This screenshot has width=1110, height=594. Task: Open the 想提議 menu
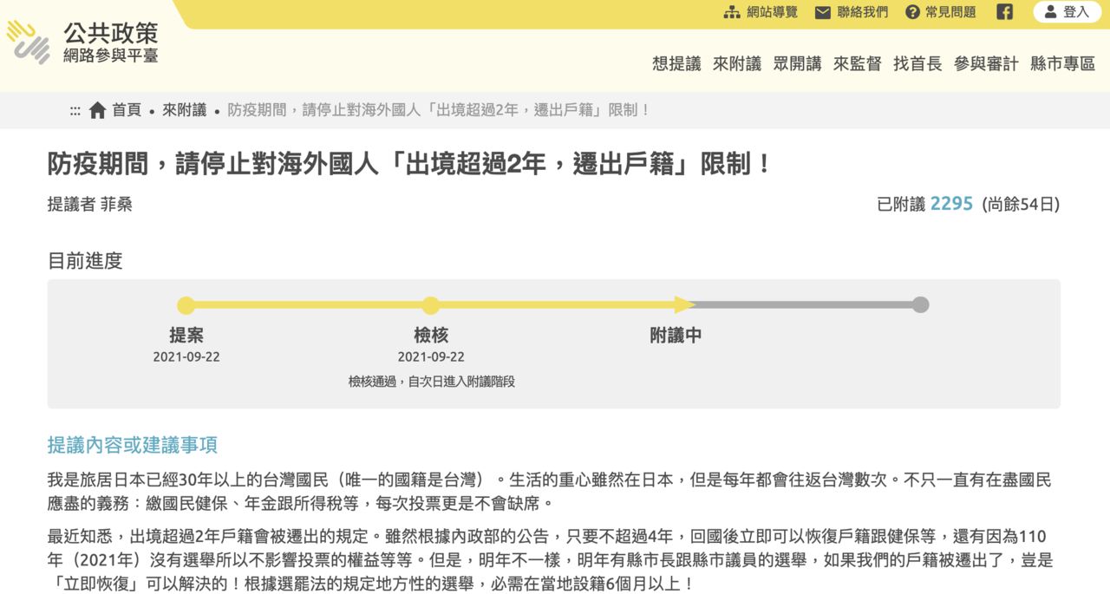point(676,63)
